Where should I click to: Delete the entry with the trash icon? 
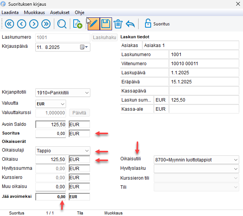[x=118, y=24]
